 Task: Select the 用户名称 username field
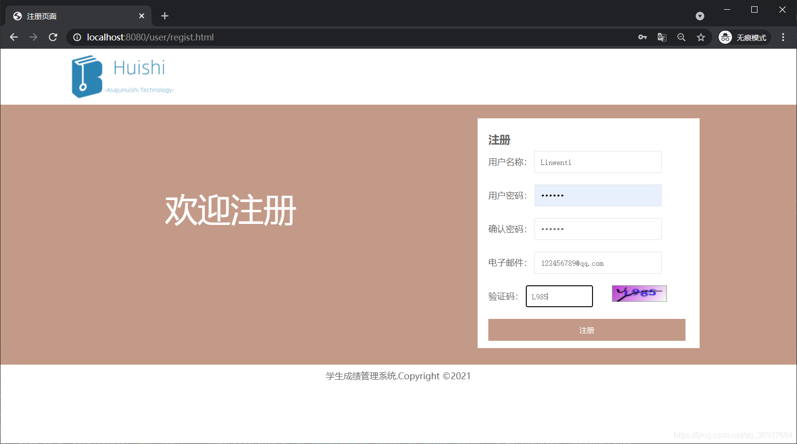pyautogui.click(x=597, y=162)
